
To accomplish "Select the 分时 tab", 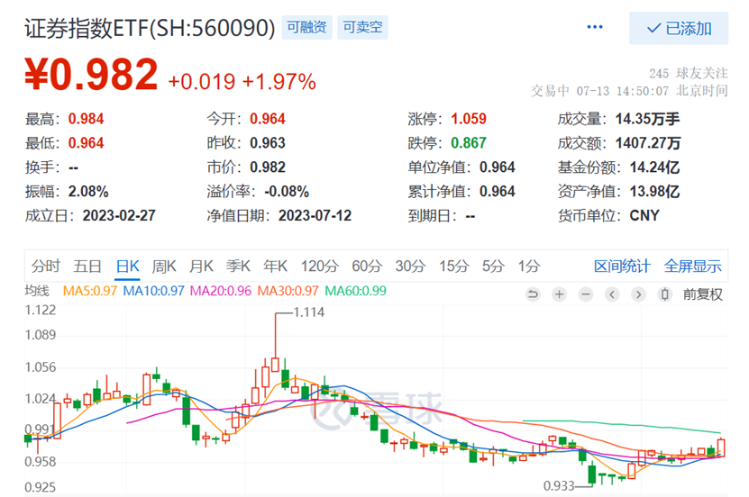I will (x=46, y=267).
